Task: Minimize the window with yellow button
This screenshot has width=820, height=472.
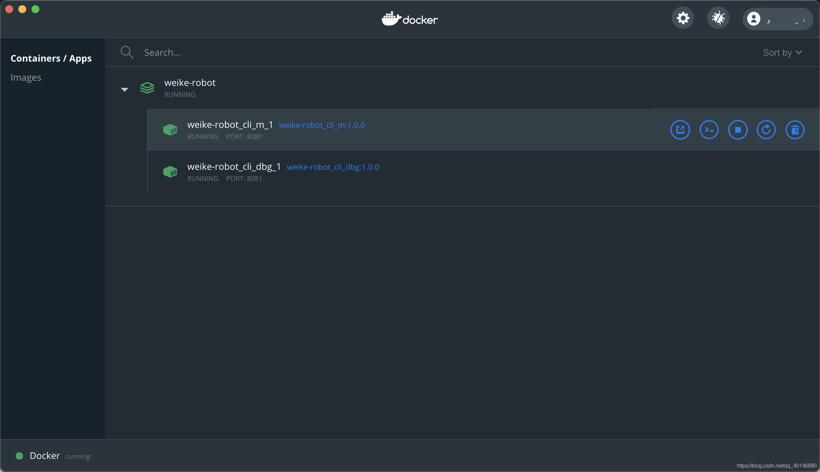Action: pos(22,9)
